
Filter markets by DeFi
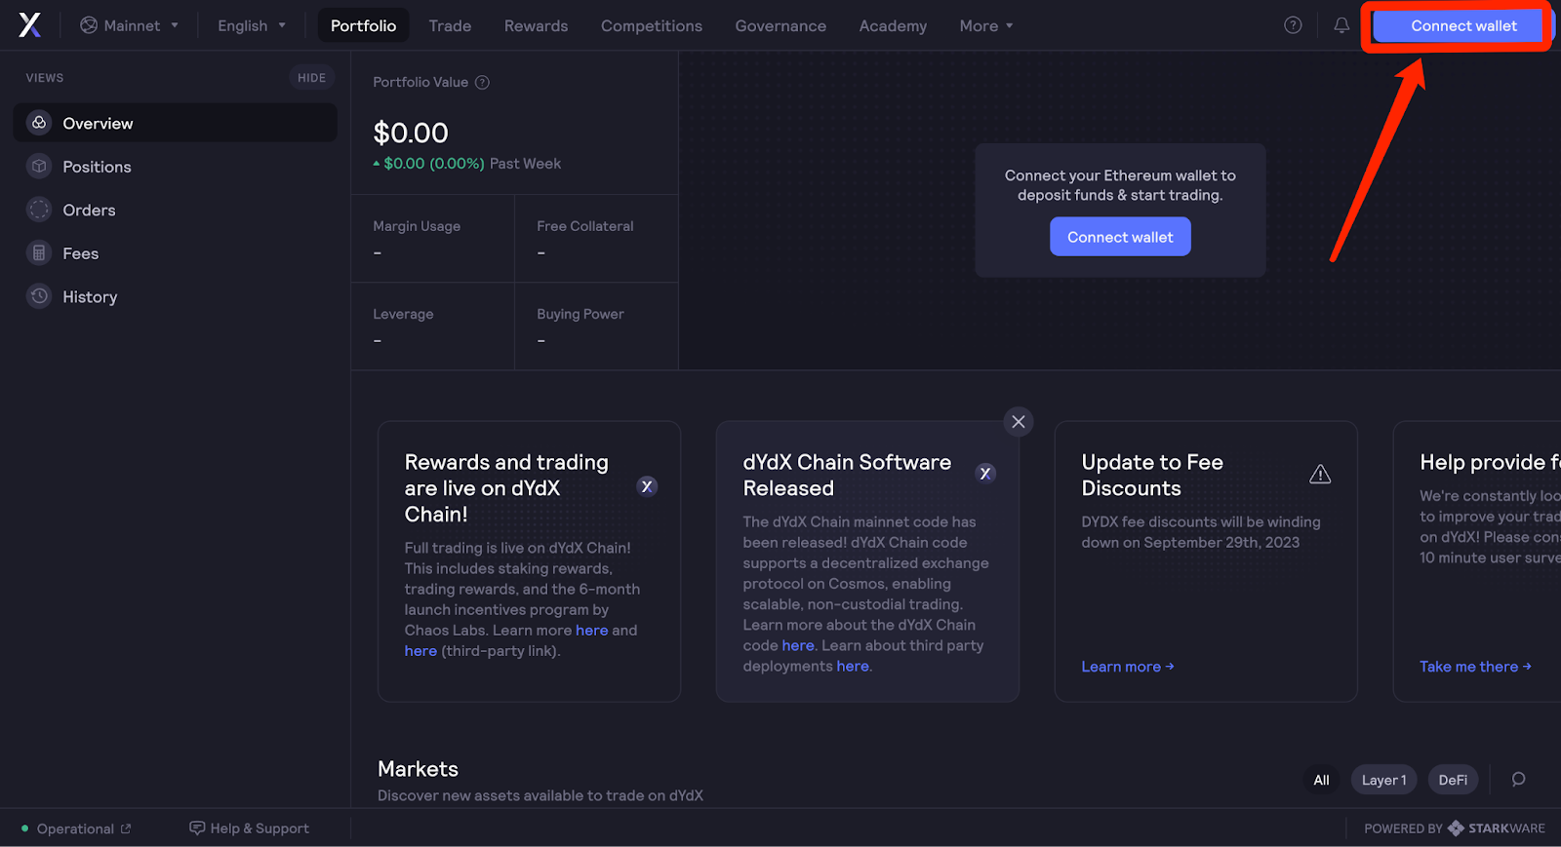pos(1453,780)
